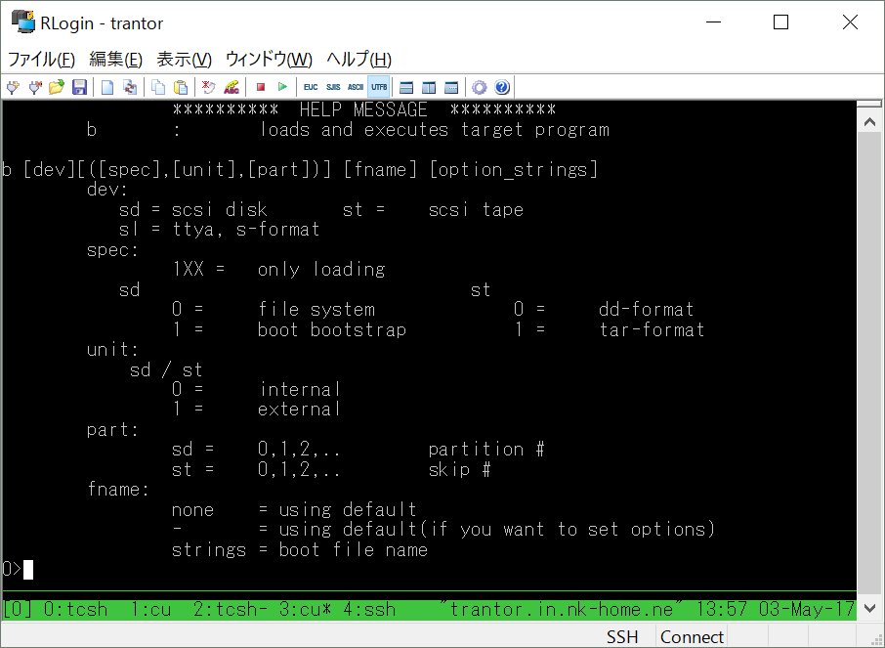Open the ウィンドウ(W) menu
Screen dimensions: 885x648
269,60
